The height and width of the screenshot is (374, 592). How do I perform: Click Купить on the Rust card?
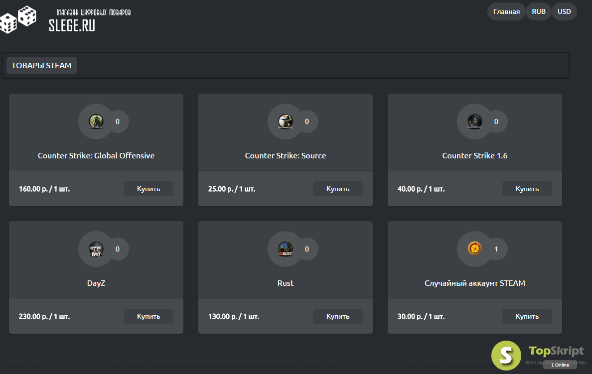[337, 316]
